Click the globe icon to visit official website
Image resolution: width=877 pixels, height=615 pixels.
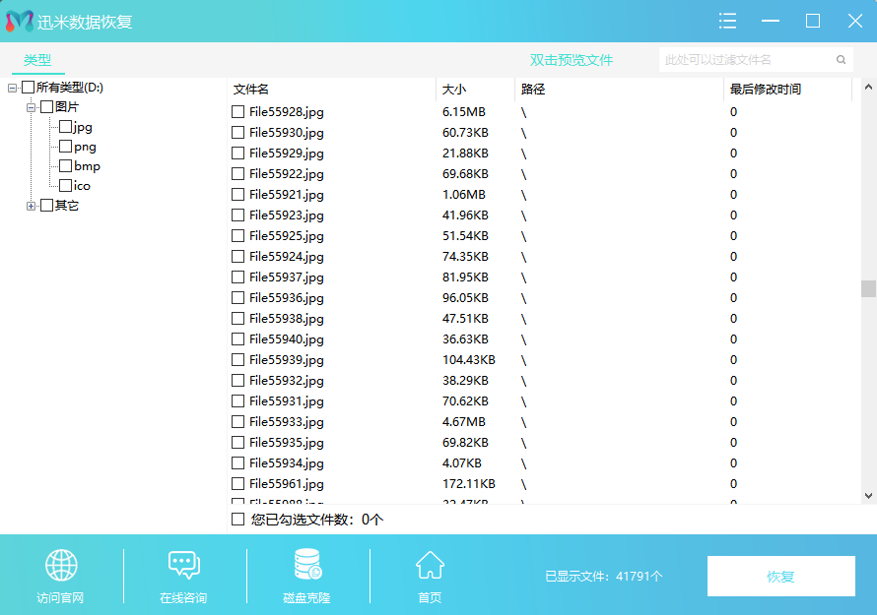click(61, 566)
